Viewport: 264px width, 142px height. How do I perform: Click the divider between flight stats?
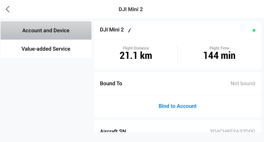(x=177, y=54)
